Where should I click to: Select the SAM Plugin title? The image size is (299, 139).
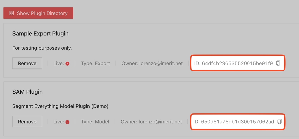(x=27, y=92)
